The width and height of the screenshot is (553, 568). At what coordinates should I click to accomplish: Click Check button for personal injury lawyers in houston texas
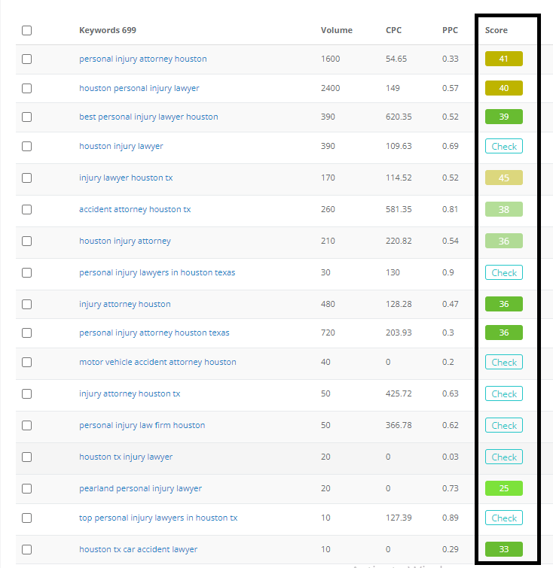point(503,273)
